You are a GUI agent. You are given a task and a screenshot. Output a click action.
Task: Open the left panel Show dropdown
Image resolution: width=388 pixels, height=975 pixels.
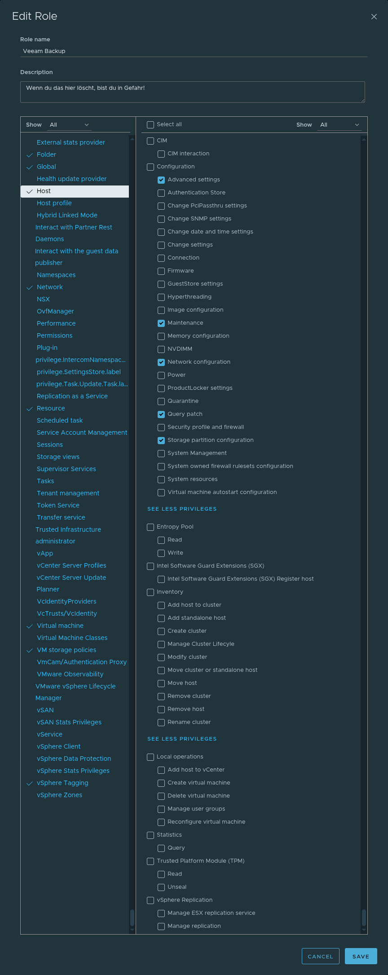pyautogui.click(x=69, y=125)
